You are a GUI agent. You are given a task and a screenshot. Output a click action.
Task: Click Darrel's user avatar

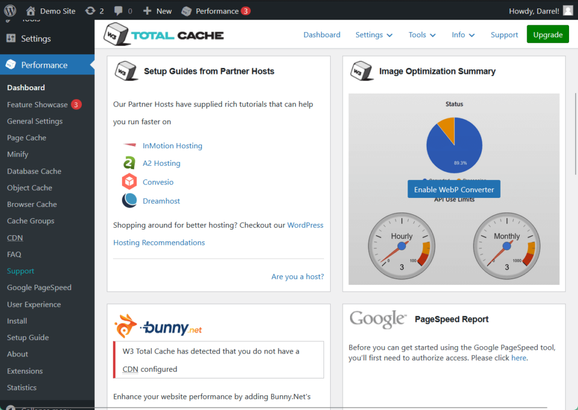pos(568,11)
